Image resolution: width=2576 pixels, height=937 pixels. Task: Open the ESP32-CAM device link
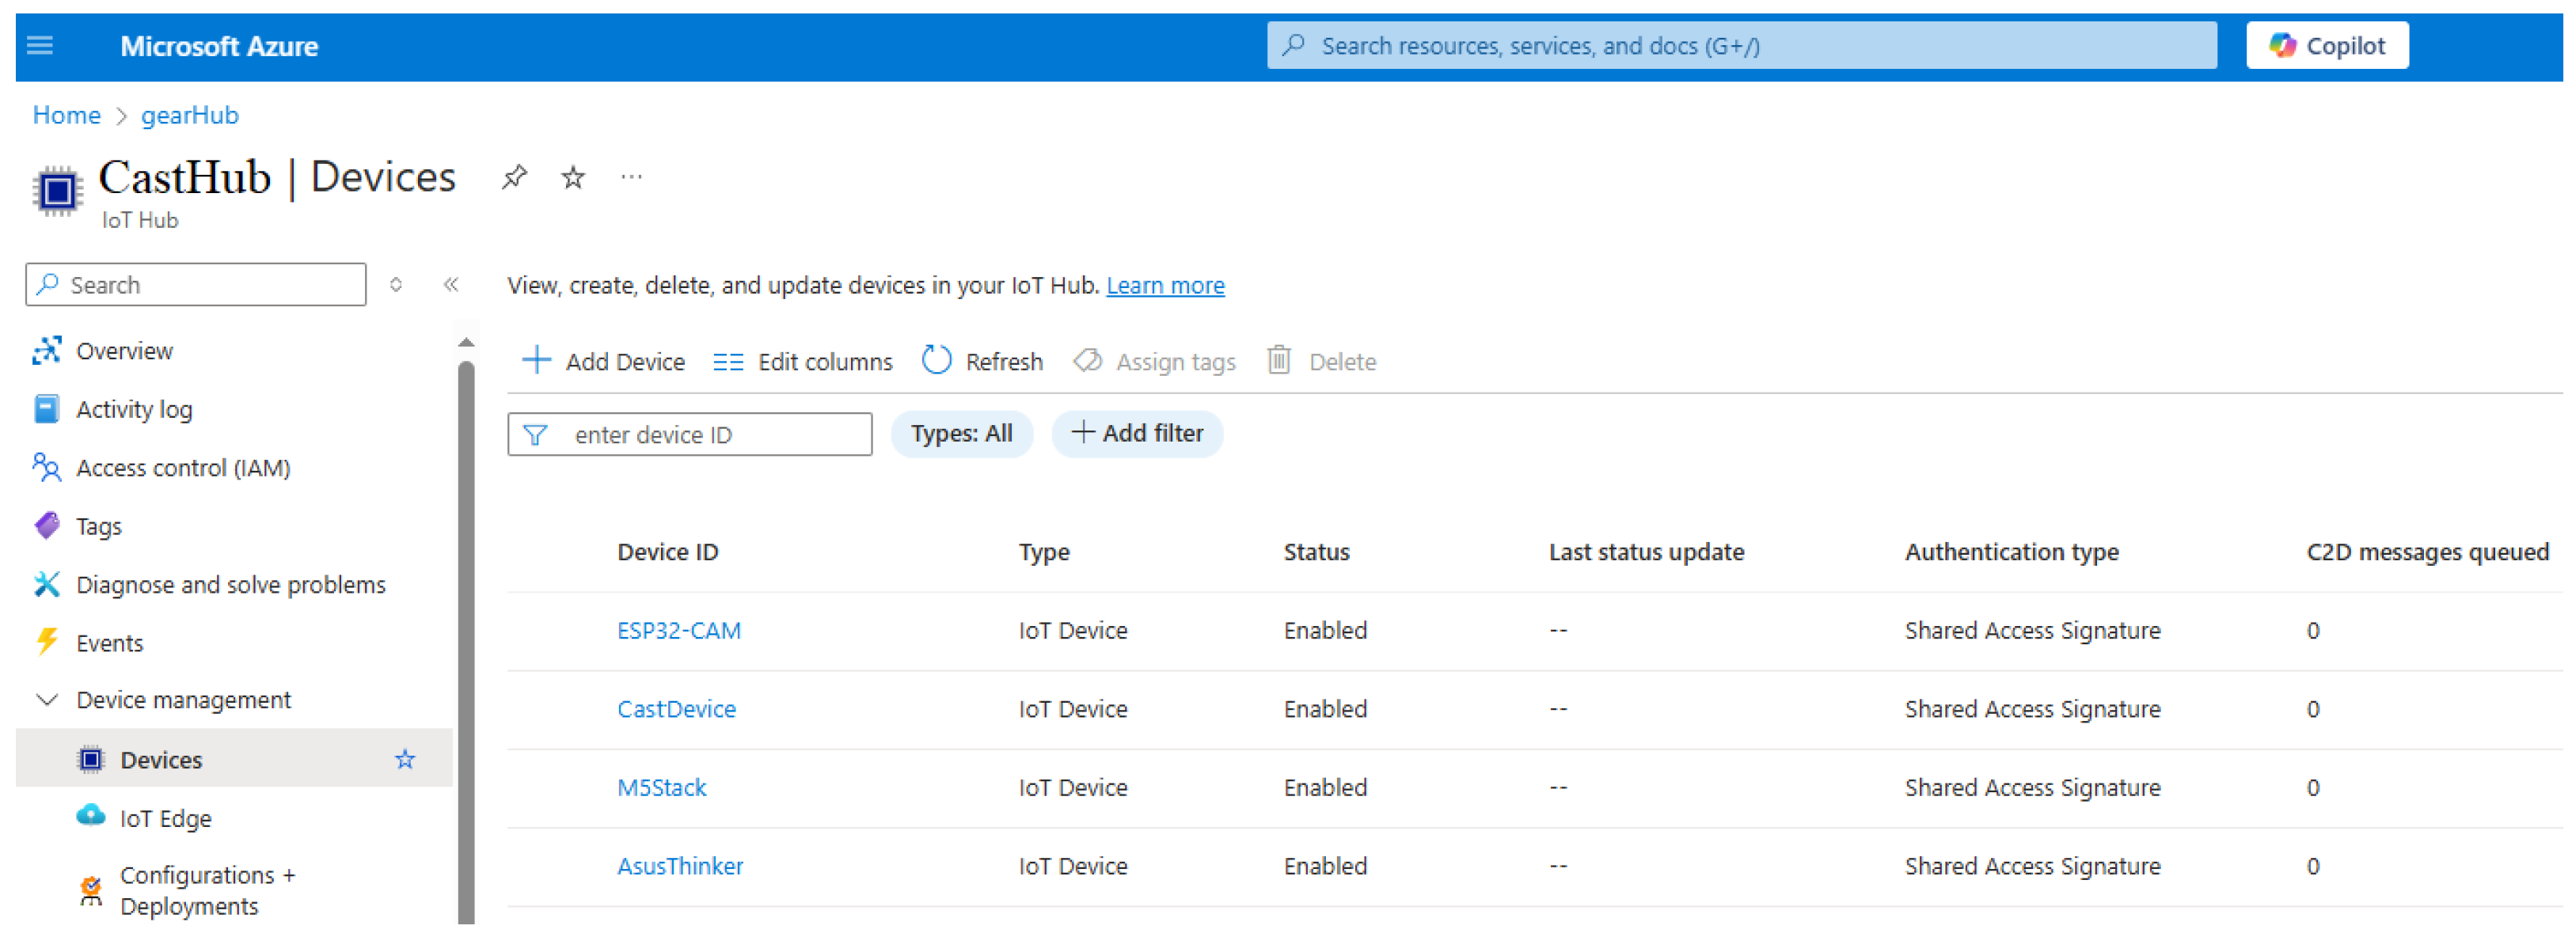tap(679, 631)
